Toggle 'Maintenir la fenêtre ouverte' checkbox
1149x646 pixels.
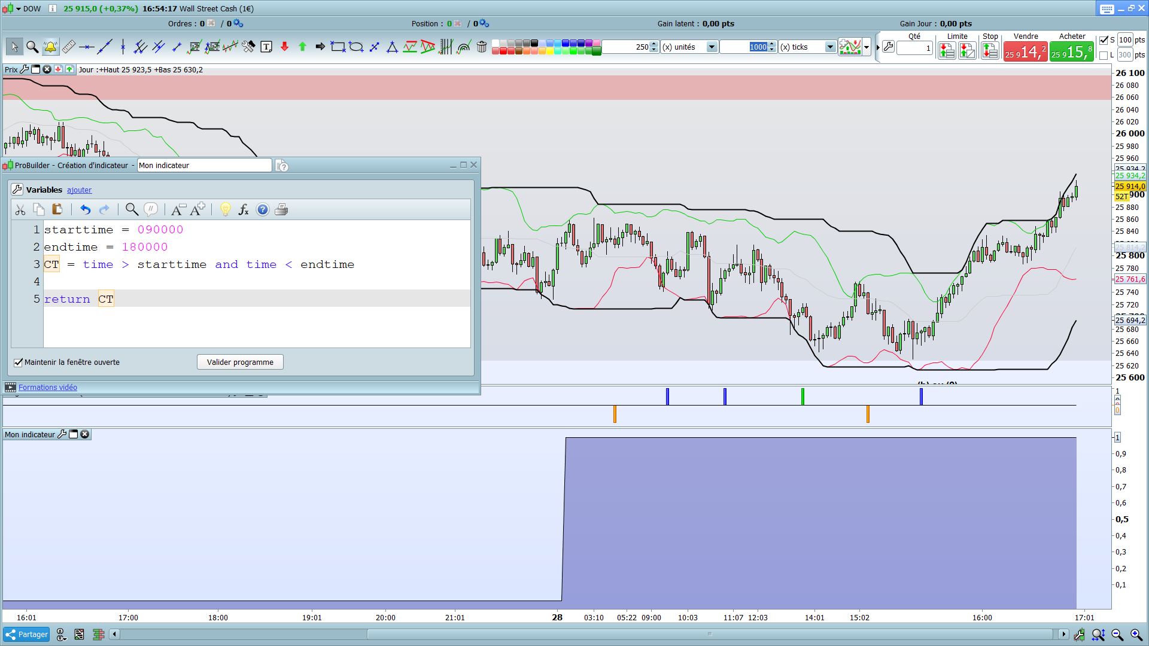pyautogui.click(x=19, y=362)
